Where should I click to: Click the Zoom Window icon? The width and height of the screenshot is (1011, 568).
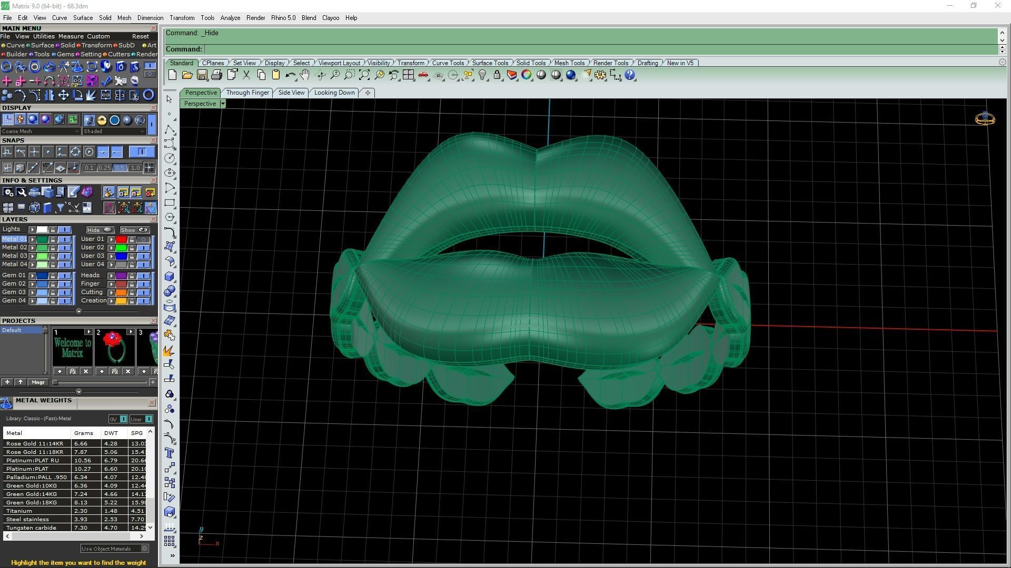349,75
